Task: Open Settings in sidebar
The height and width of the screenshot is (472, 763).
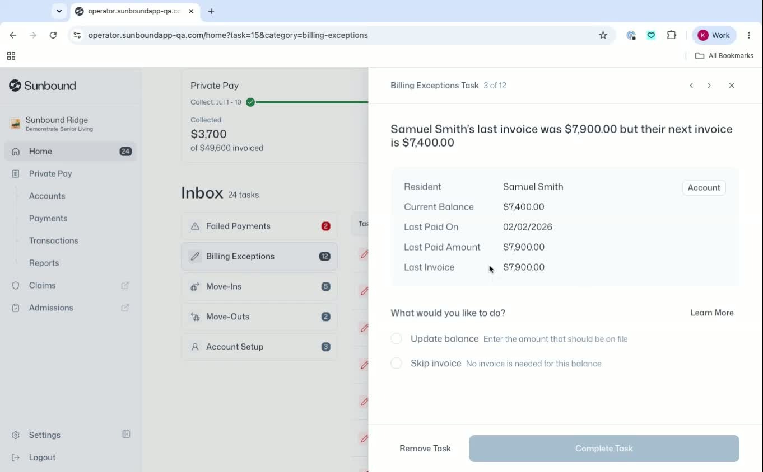Action: pos(44,435)
